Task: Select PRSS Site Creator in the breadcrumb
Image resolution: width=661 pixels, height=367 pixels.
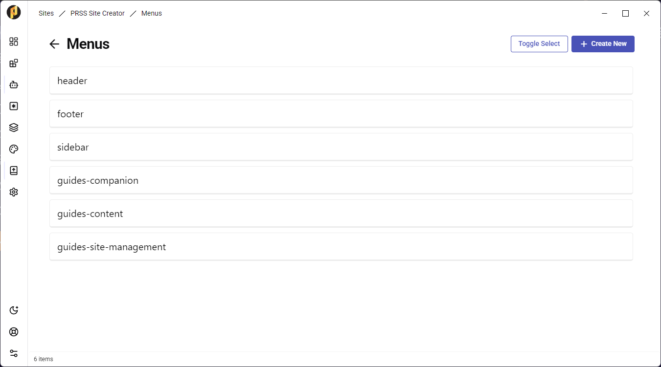Action: [x=97, y=13]
